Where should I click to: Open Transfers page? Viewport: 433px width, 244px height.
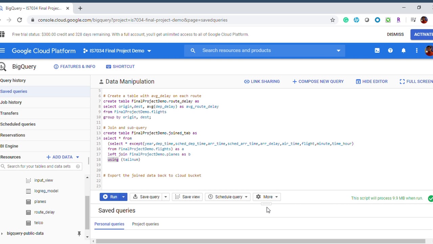coord(9,113)
